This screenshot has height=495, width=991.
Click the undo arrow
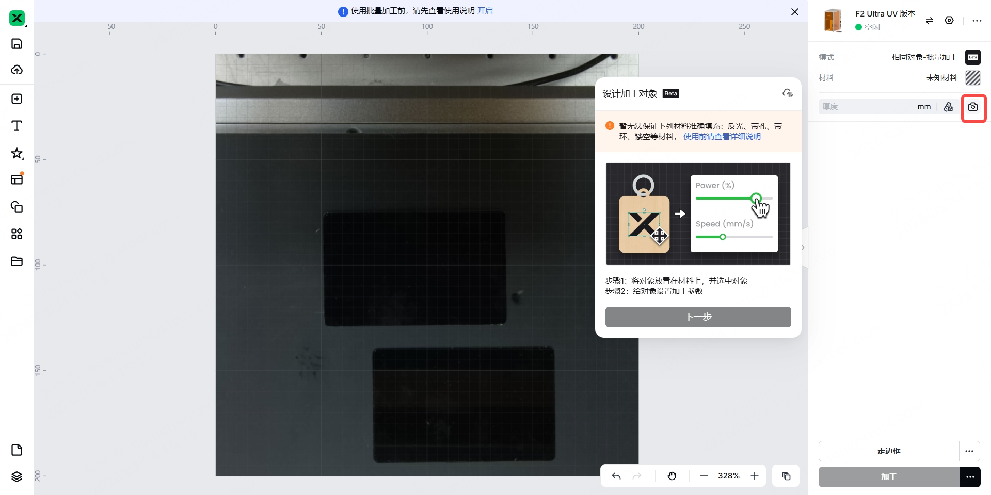(616, 476)
